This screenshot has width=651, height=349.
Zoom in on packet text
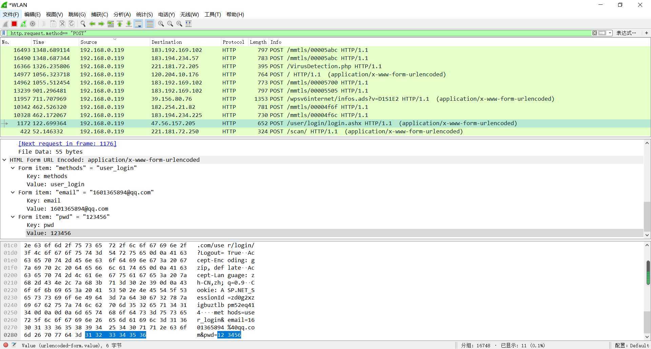click(x=161, y=24)
